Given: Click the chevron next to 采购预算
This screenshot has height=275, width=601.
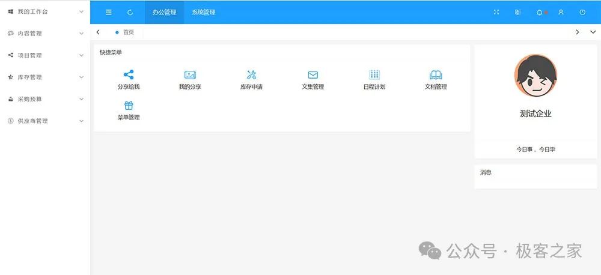Looking at the screenshot, I should tap(81, 99).
